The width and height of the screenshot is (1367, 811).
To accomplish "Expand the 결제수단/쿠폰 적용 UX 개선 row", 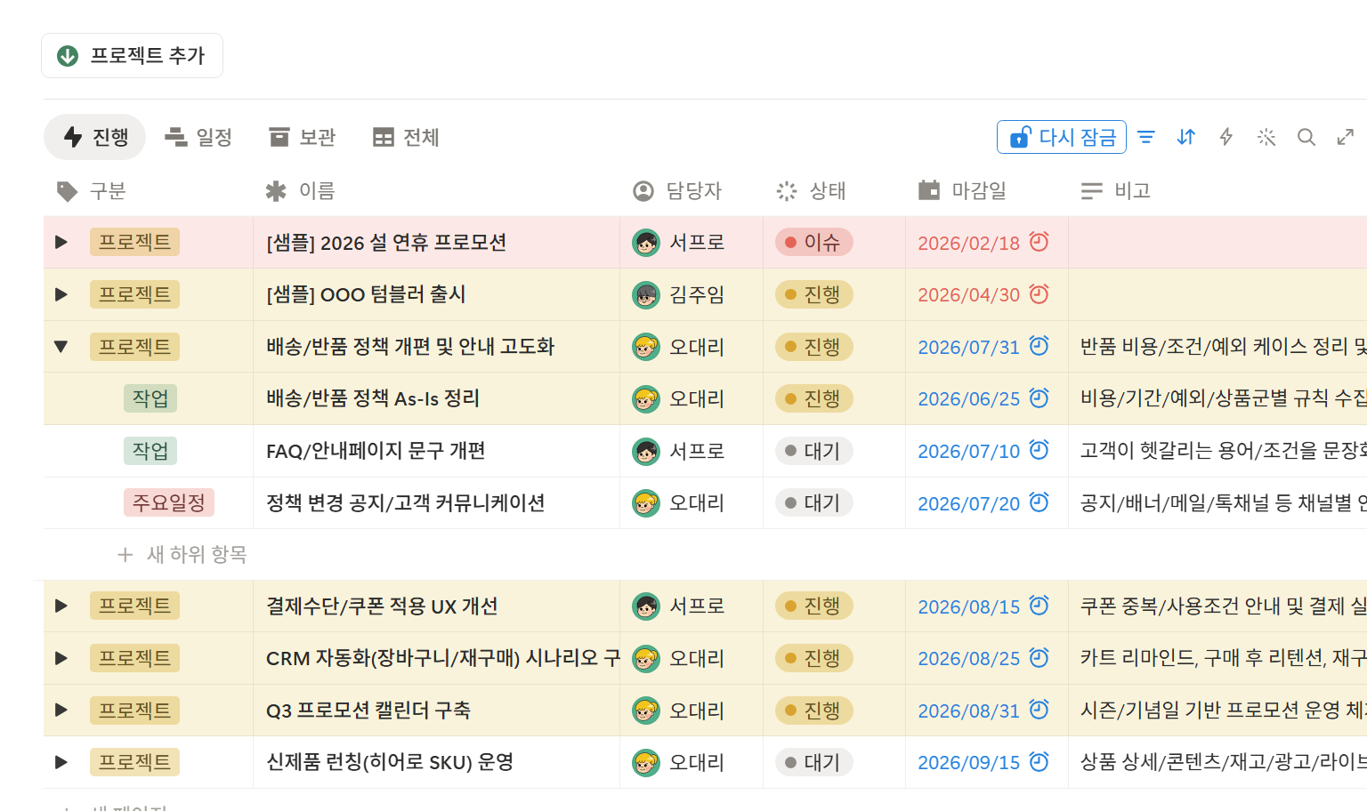I will [61, 606].
